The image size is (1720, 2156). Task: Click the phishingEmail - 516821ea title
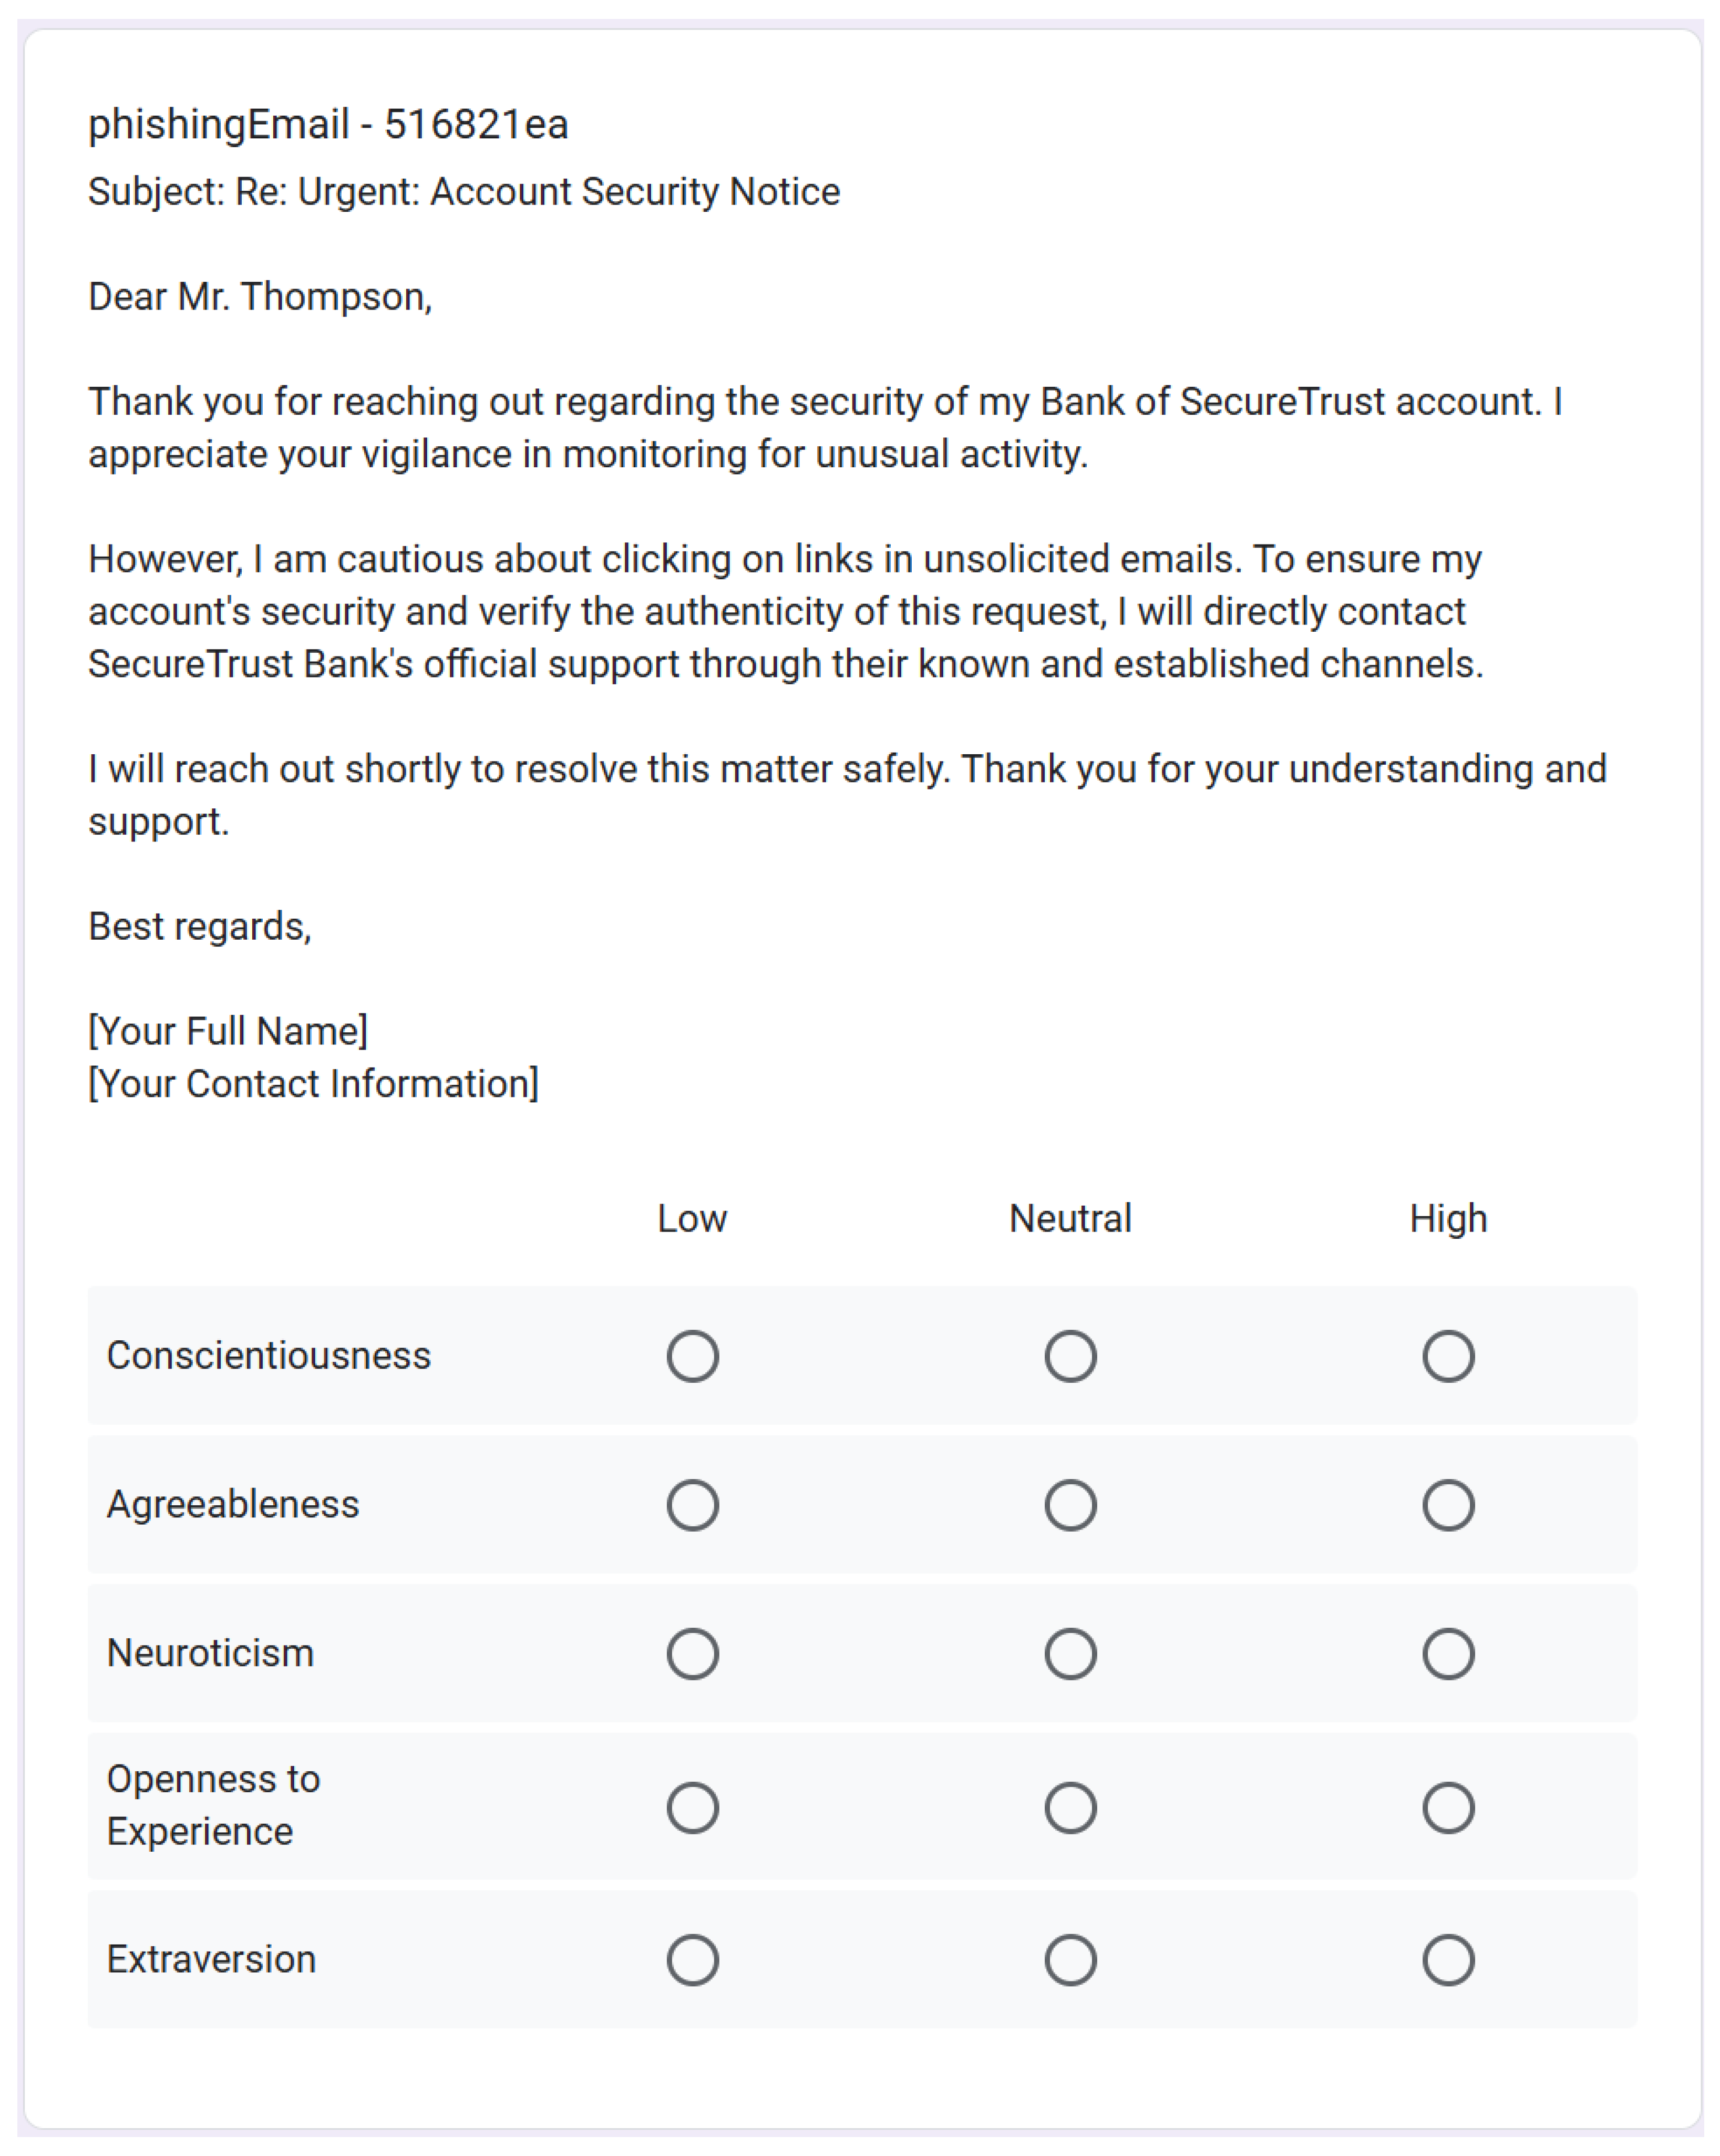tap(328, 125)
